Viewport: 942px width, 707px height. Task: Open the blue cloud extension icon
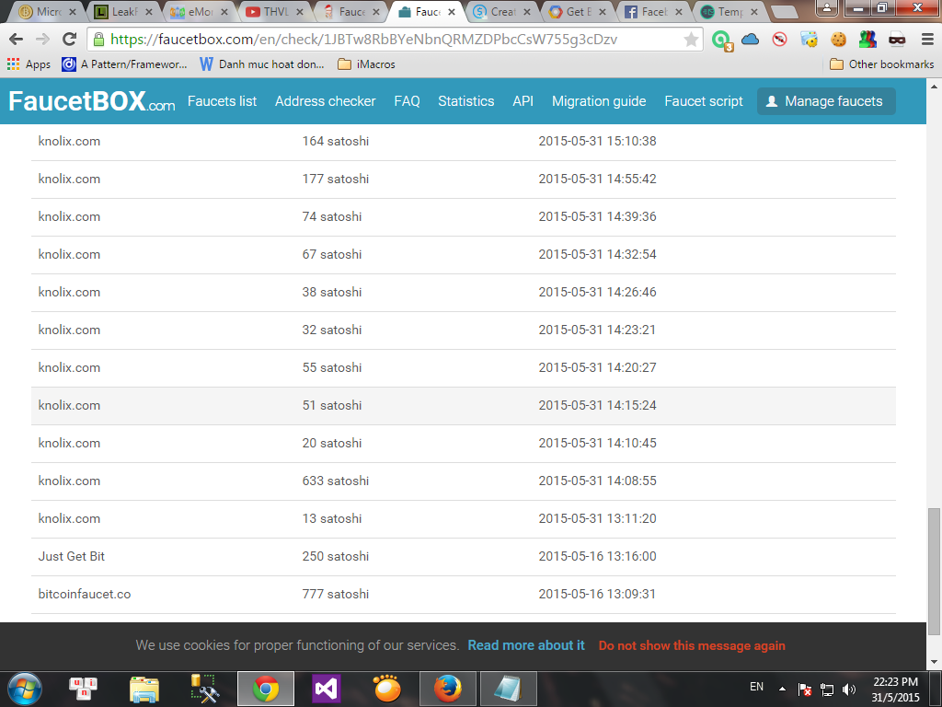[x=750, y=40]
